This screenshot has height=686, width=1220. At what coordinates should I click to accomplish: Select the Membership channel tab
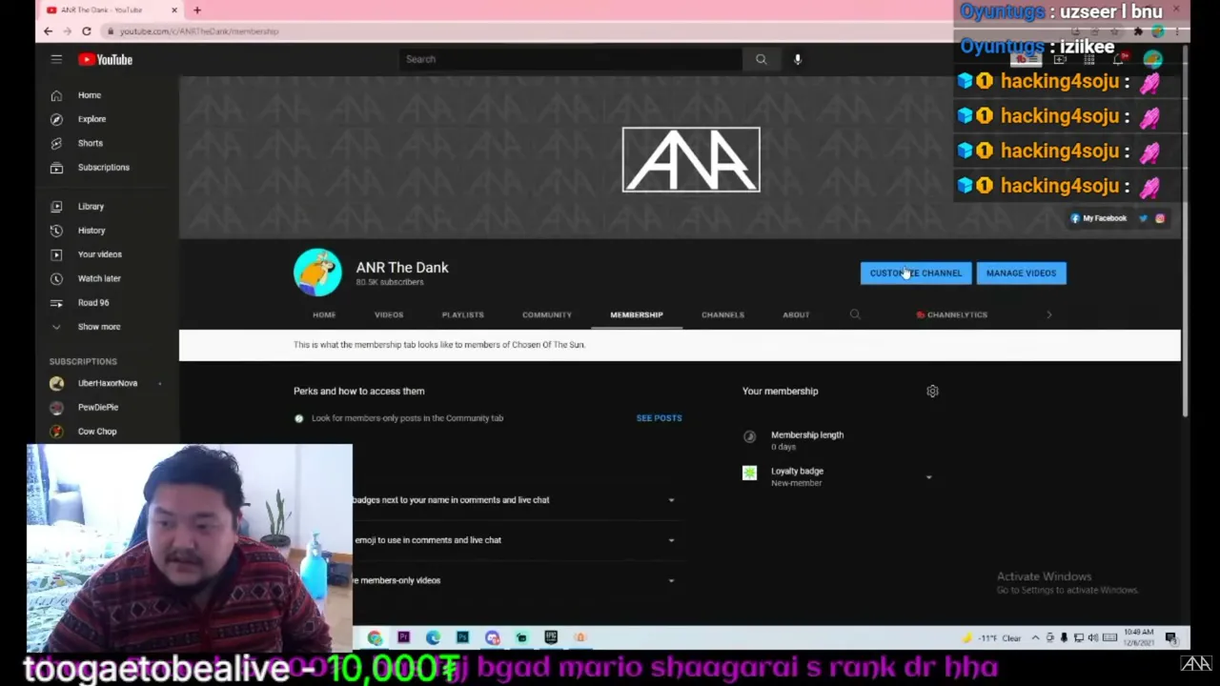(x=637, y=314)
